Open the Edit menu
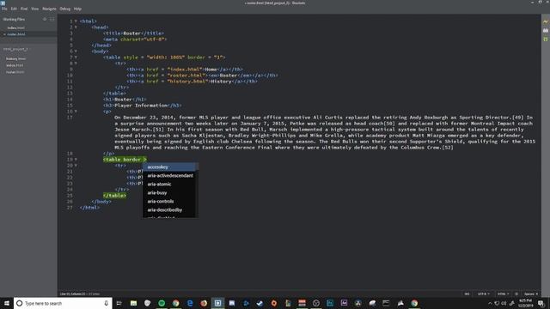 tap(14, 9)
